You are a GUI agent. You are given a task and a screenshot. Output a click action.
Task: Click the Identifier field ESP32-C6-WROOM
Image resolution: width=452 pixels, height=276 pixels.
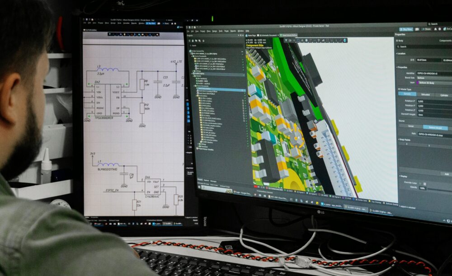[x=435, y=74]
